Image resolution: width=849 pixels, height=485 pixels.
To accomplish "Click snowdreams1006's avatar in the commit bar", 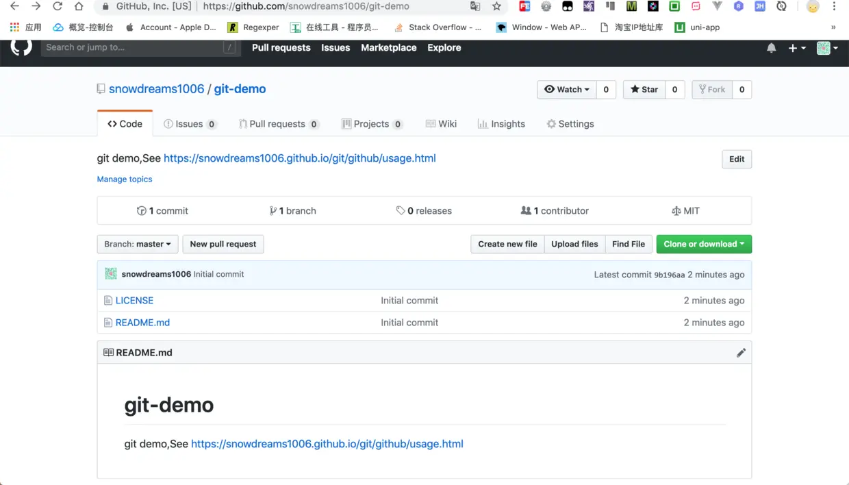I will (110, 273).
